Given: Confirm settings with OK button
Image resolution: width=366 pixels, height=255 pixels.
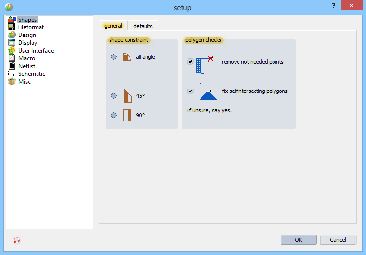Looking at the screenshot, I should 298,240.
